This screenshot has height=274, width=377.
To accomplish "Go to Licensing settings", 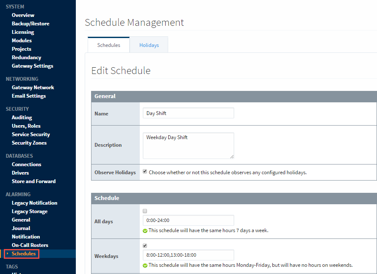I will click(22, 32).
